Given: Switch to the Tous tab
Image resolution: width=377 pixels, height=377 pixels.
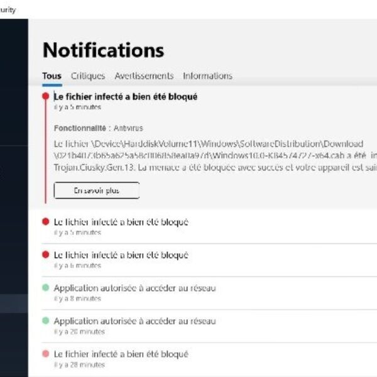Looking at the screenshot, I should [52, 76].
